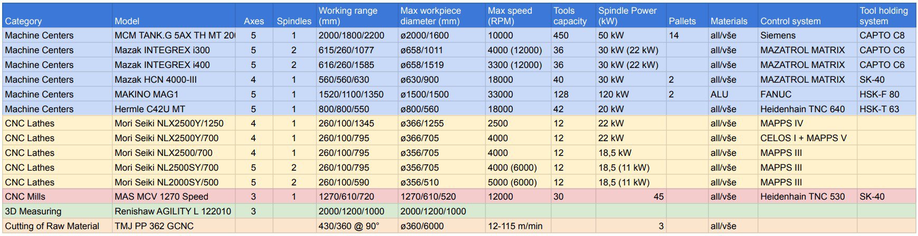Select the Mori Seiki NL2000SY/500 cell
Screen dimensions: 918x236
point(174,182)
